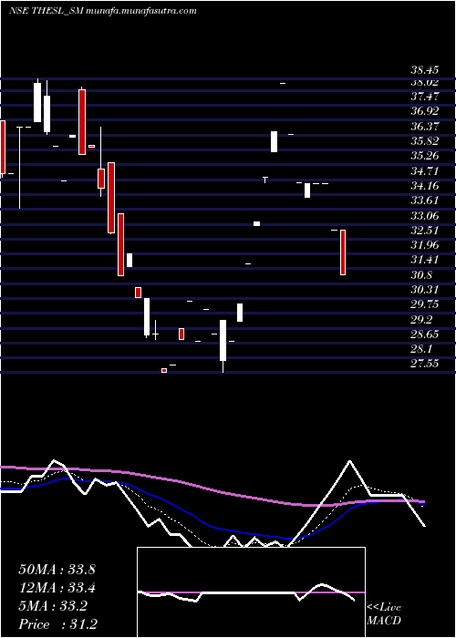This screenshot has height=638, width=456.
Task: Click the 50MA : 33.8 readout
Action: 57,570
